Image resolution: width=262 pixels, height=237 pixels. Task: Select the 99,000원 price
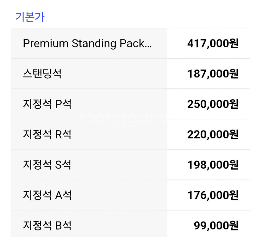point(216,226)
